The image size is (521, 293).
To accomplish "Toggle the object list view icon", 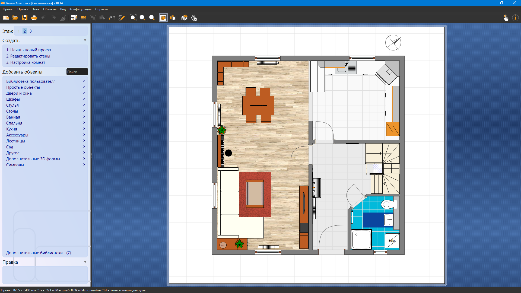I will click(x=173, y=18).
